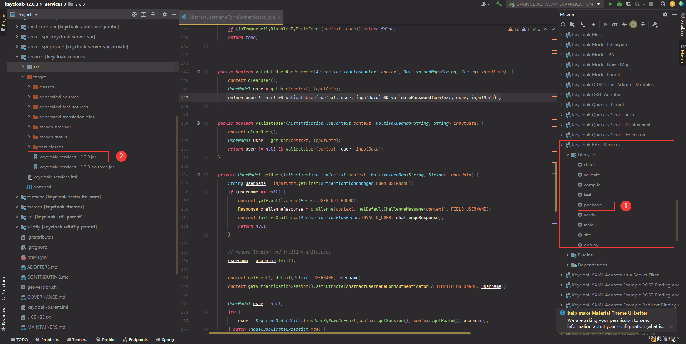The width and height of the screenshot is (686, 344).
Task: Open Search Everywhere magnifier icon
Action: (663, 4)
